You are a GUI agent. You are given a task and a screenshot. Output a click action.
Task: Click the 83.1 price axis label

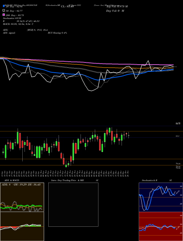(178, 136)
